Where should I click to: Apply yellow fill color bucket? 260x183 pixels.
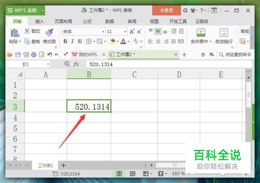[113, 41]
